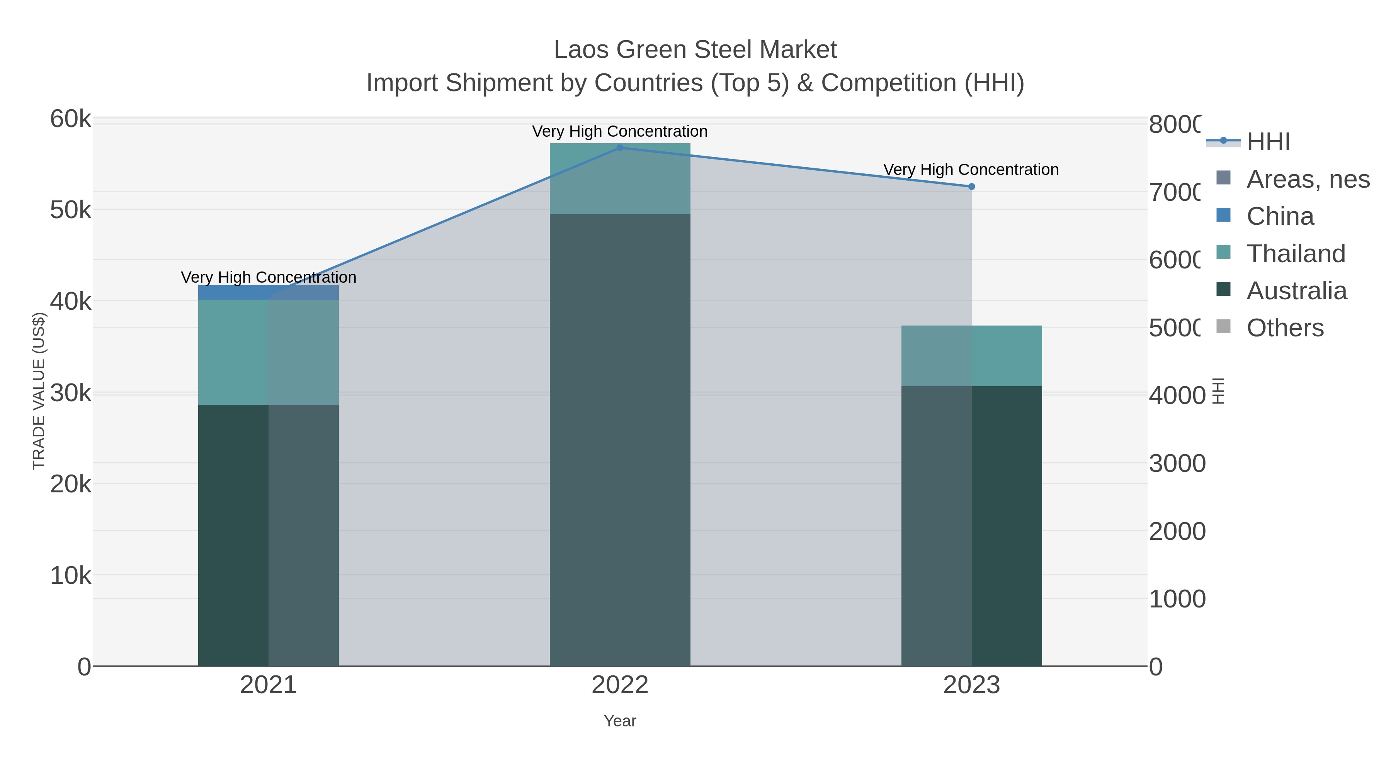Click the 2023 Thailand bar segment
Screen dimensions: 1391x782
coord(971,356)
